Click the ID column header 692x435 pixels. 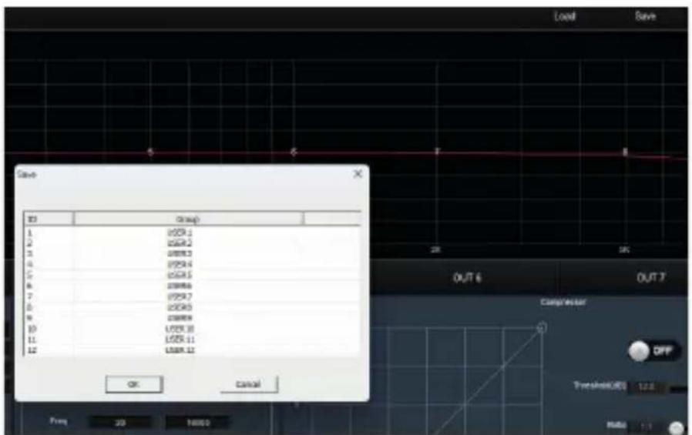(49, 219)
